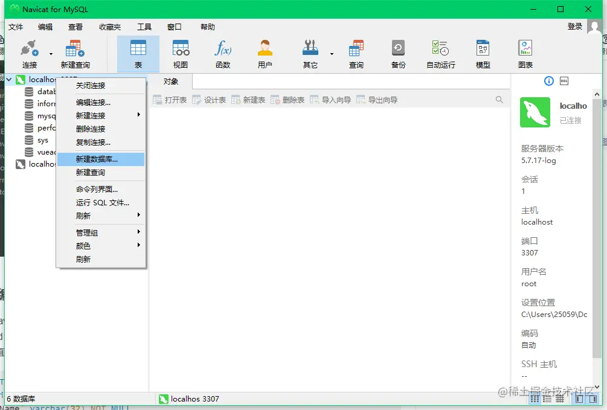Screen dimensions: 607x410
Task: Click the 查询 (Query) toolbar icon
Action: click(x=356, y=48)
